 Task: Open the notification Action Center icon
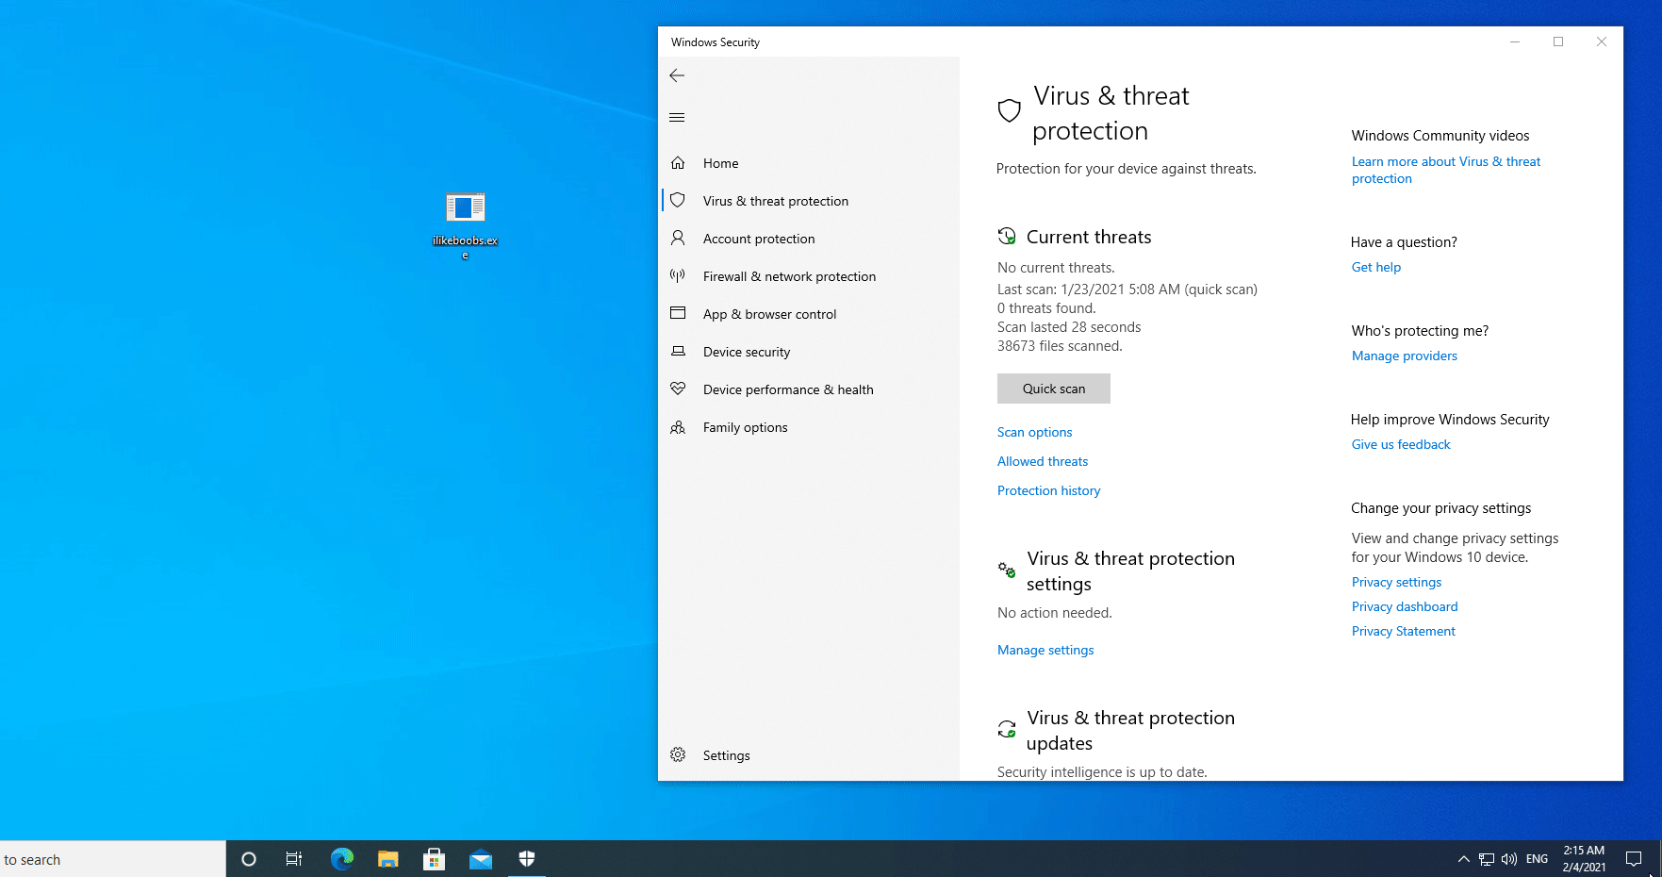click(x=1634, y=859)
